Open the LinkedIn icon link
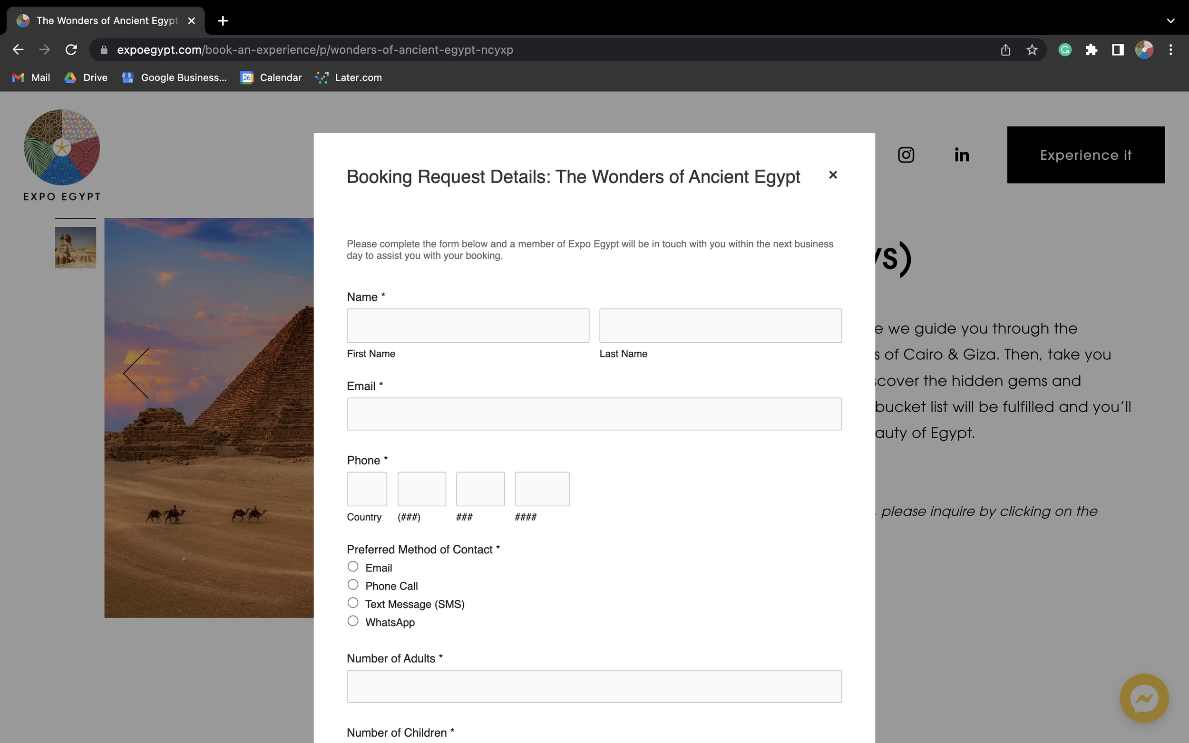 (961, 155)
